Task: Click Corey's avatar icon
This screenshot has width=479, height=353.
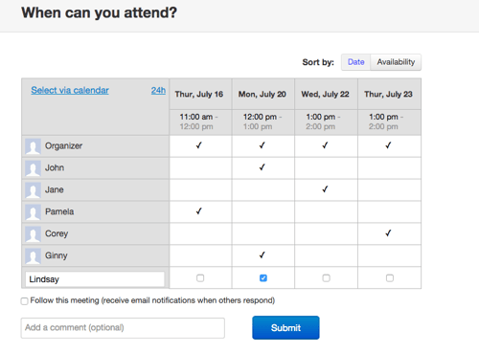Action: pos(33,234)
